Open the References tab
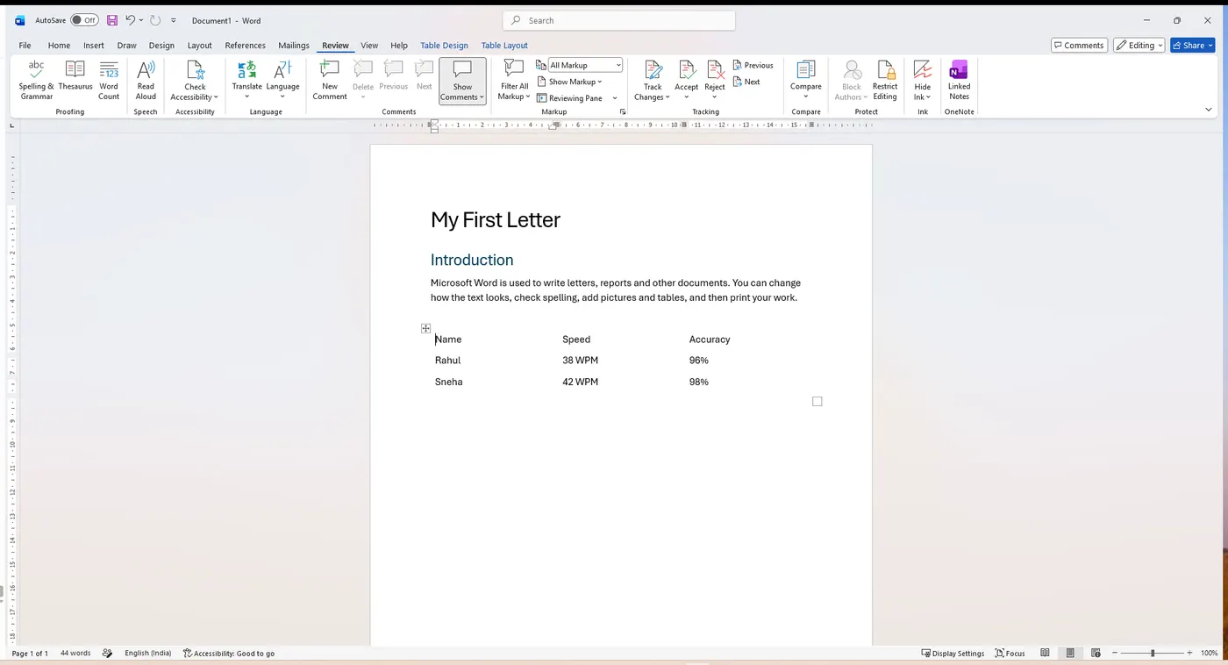Screen dimensions: 1228x665 pyautogui.click(x=245, y=46)
